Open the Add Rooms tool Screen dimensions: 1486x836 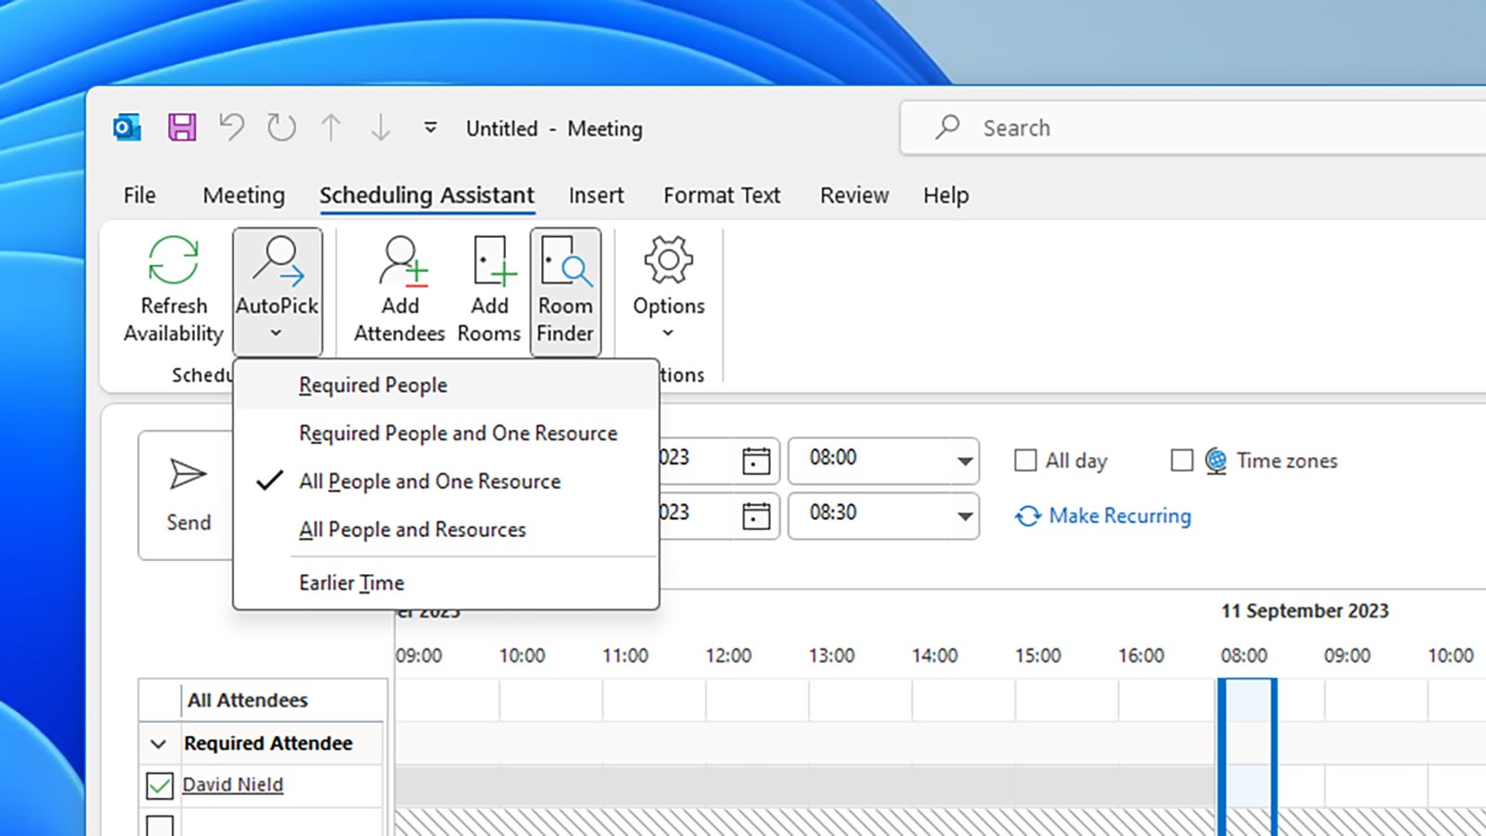tap(489, 288)
